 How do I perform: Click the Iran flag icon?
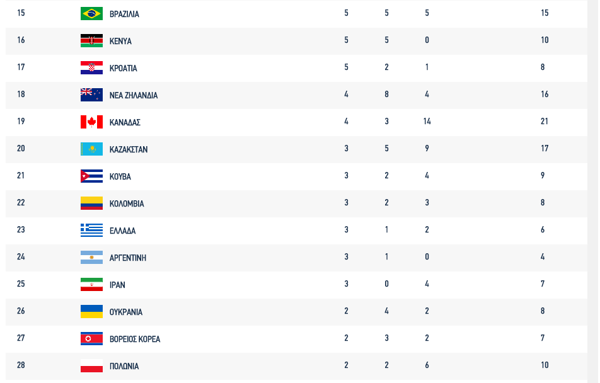(x=91, y=284)
